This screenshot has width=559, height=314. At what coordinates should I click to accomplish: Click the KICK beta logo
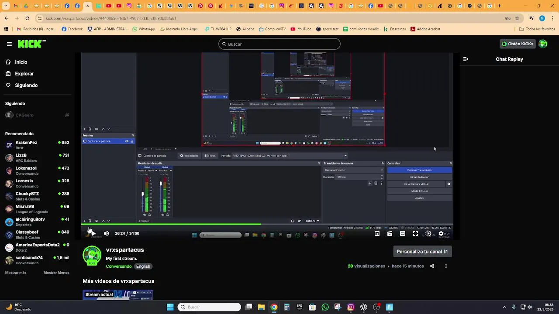tap(31, 44)
